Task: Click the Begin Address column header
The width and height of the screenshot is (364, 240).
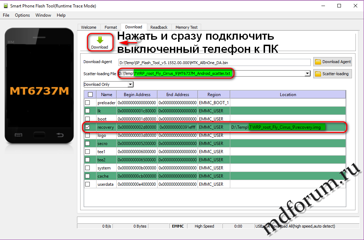Action: pos(137,95)
